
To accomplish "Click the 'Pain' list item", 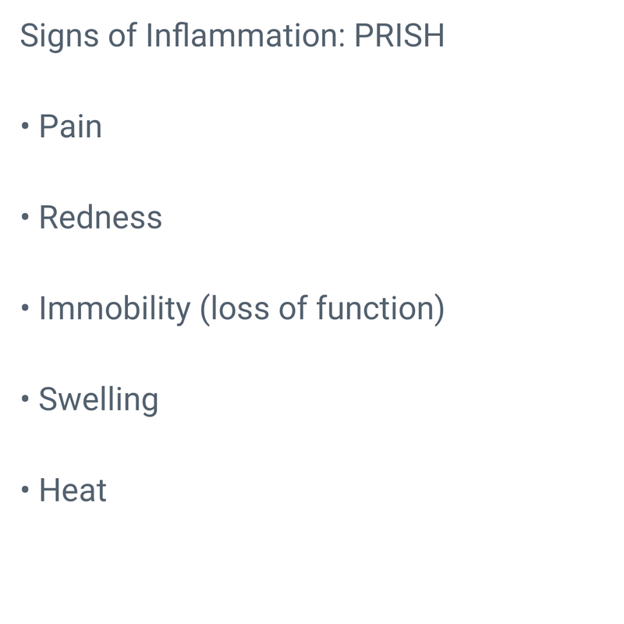I will 70,126.
